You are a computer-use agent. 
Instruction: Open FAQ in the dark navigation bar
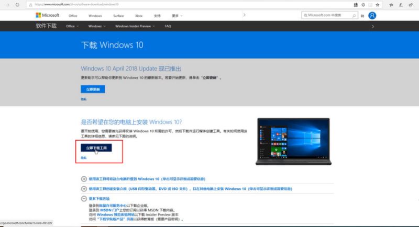pos(168,26)
